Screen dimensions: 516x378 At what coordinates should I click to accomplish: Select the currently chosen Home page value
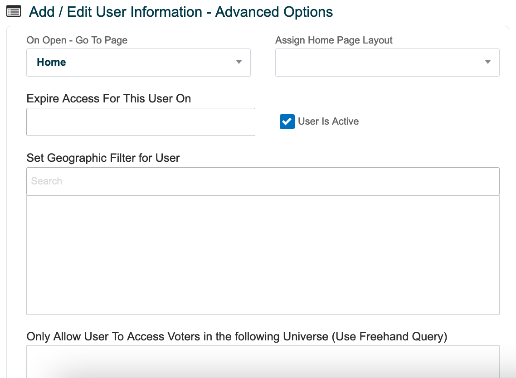[x=51, y=62]
